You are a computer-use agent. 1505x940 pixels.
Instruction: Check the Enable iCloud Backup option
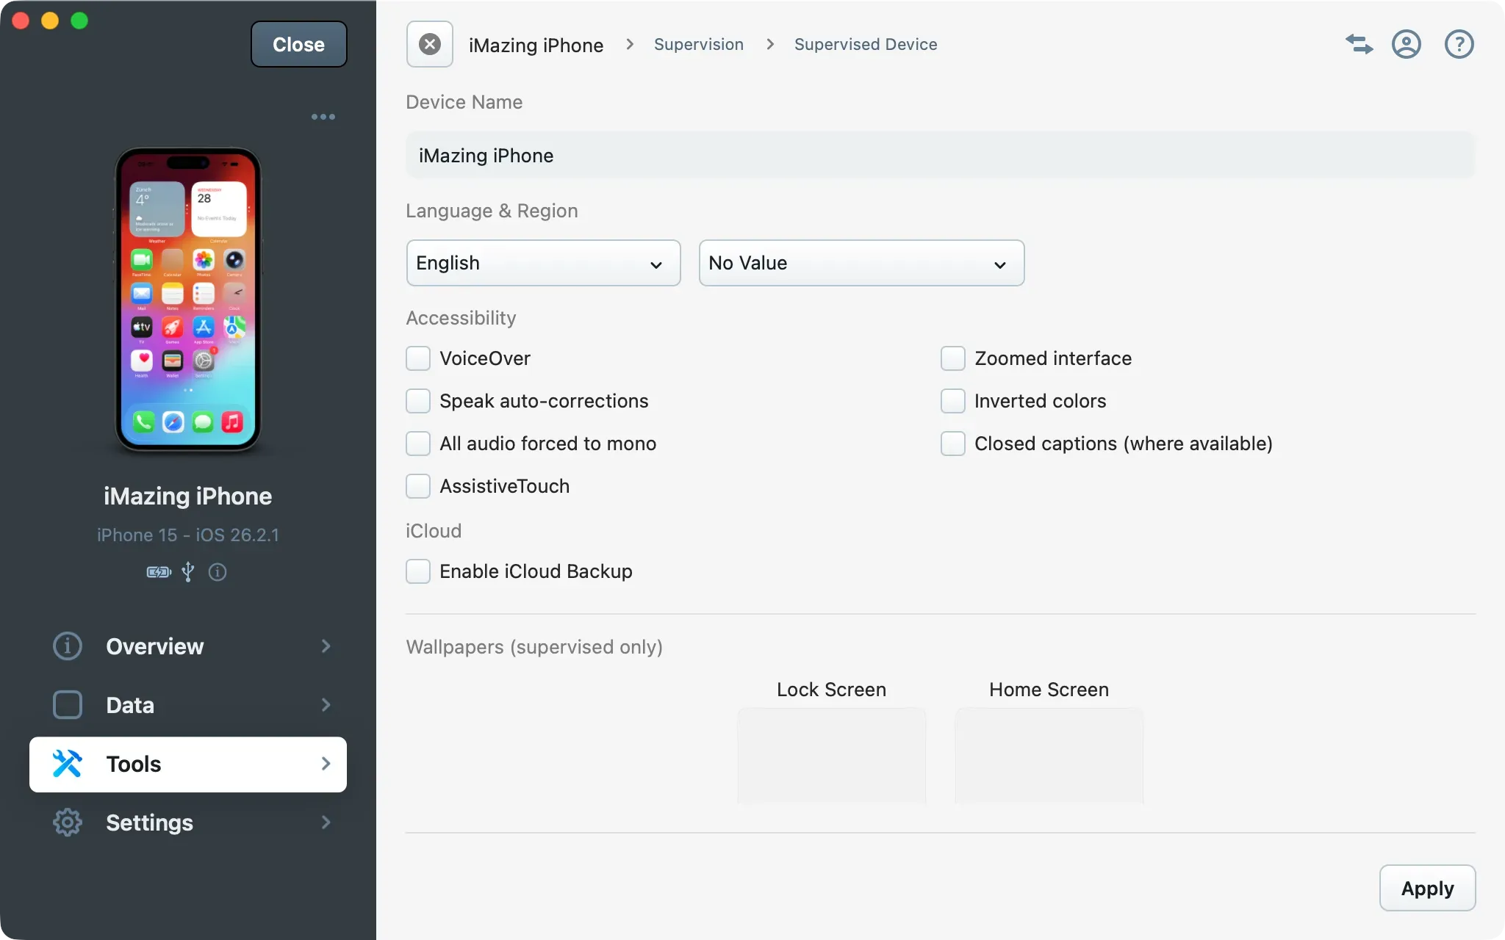(417, 571)
